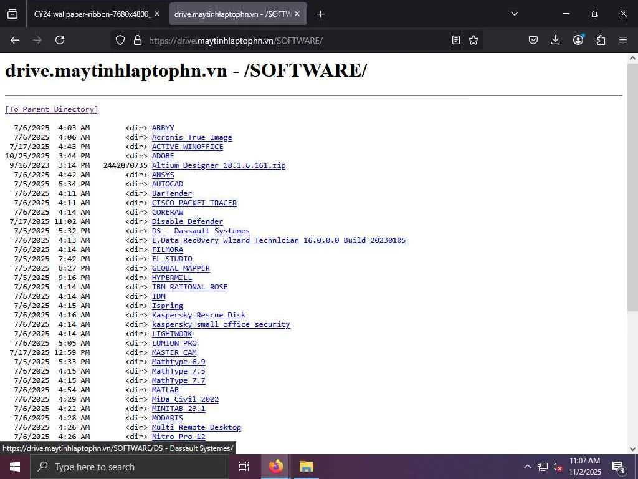This screenshot has height=479, width=638.
Task: Close the drive.maytinhlaptophn.vn tab
Action: point(297,14)
